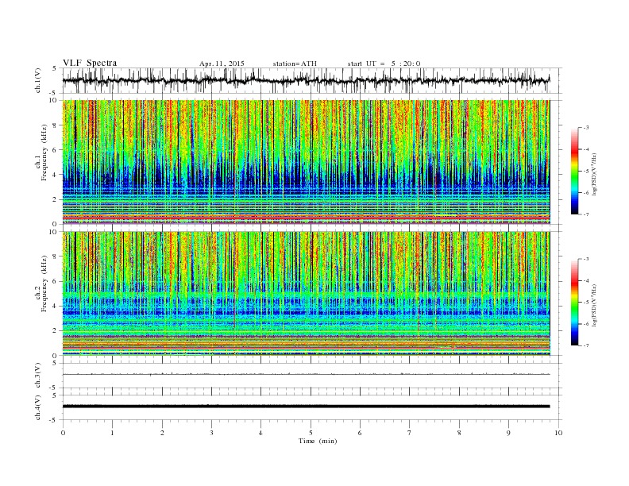Click the "5" minute tick label on time axis
This screenshot has height=486, width=629.
coord(311,433)
